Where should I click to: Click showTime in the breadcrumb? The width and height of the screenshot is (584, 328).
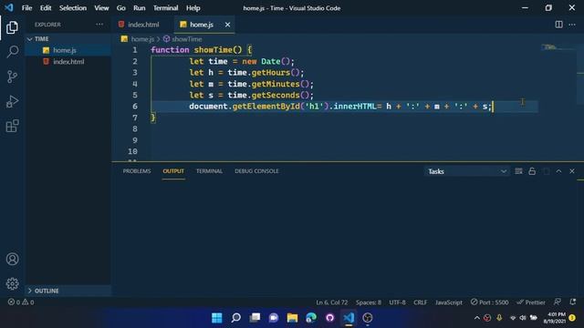186,39
